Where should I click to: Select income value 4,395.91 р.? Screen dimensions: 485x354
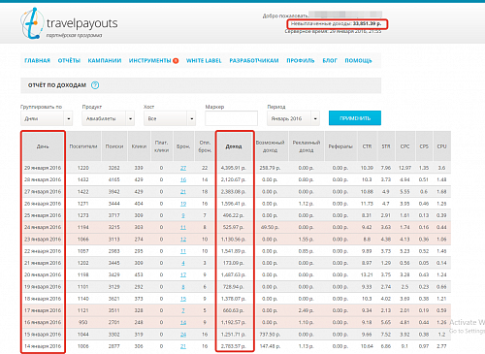pyautogui.click(x=233, y=168)
